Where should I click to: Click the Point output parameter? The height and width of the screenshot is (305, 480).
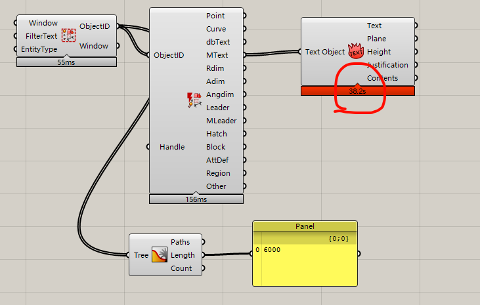tap(215, 16)
